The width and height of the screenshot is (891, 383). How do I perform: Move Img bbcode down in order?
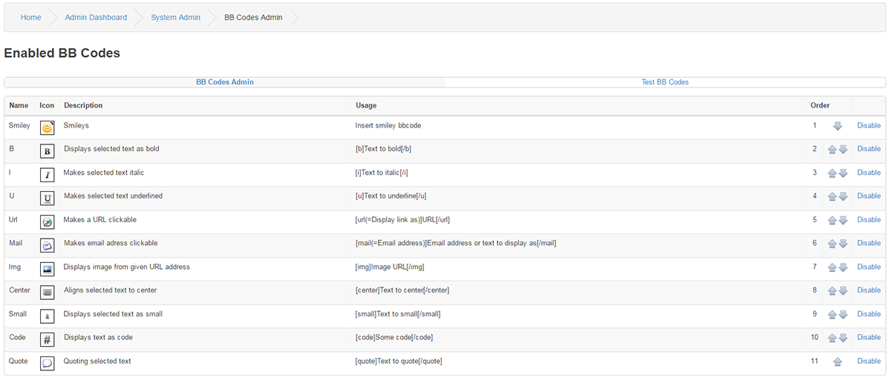[x=843, y=267]
